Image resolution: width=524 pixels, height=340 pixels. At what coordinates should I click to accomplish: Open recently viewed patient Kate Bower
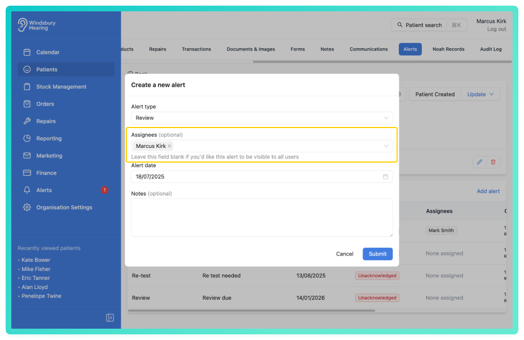pos(36,260)
